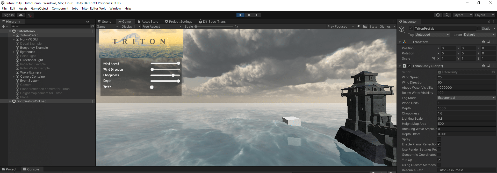Screen dimensions: 497x173
Task: Mute audio in the Game view
Action: pyautogui.click(x=358, y=26)
